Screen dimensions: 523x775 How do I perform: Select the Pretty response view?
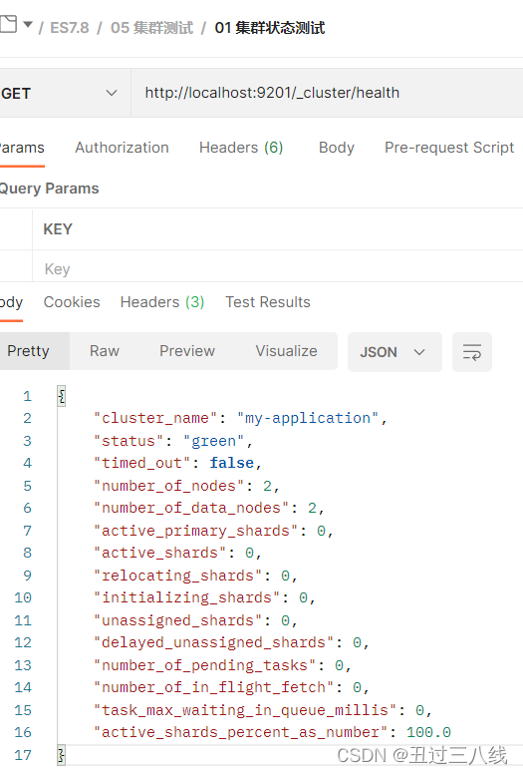point(28,351)
